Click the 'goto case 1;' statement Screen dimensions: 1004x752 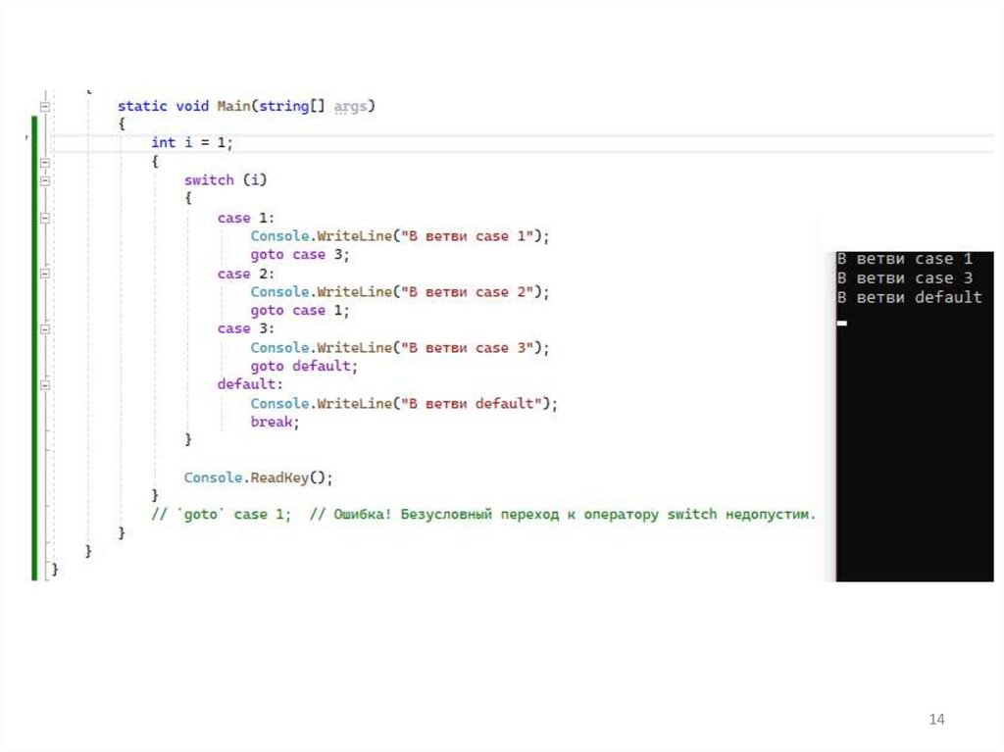(x=300, y=311)
